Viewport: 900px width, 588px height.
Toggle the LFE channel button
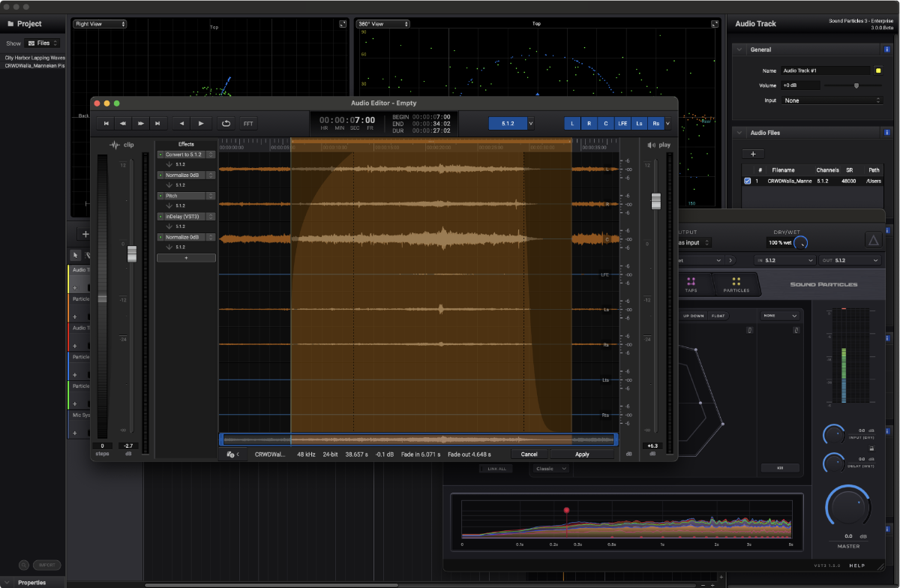coord(622,123)
